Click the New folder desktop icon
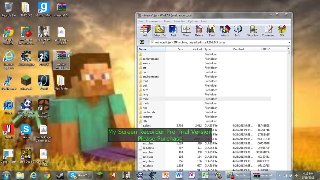The height and width of the screenshot is (180, 320). pos(61,82)
